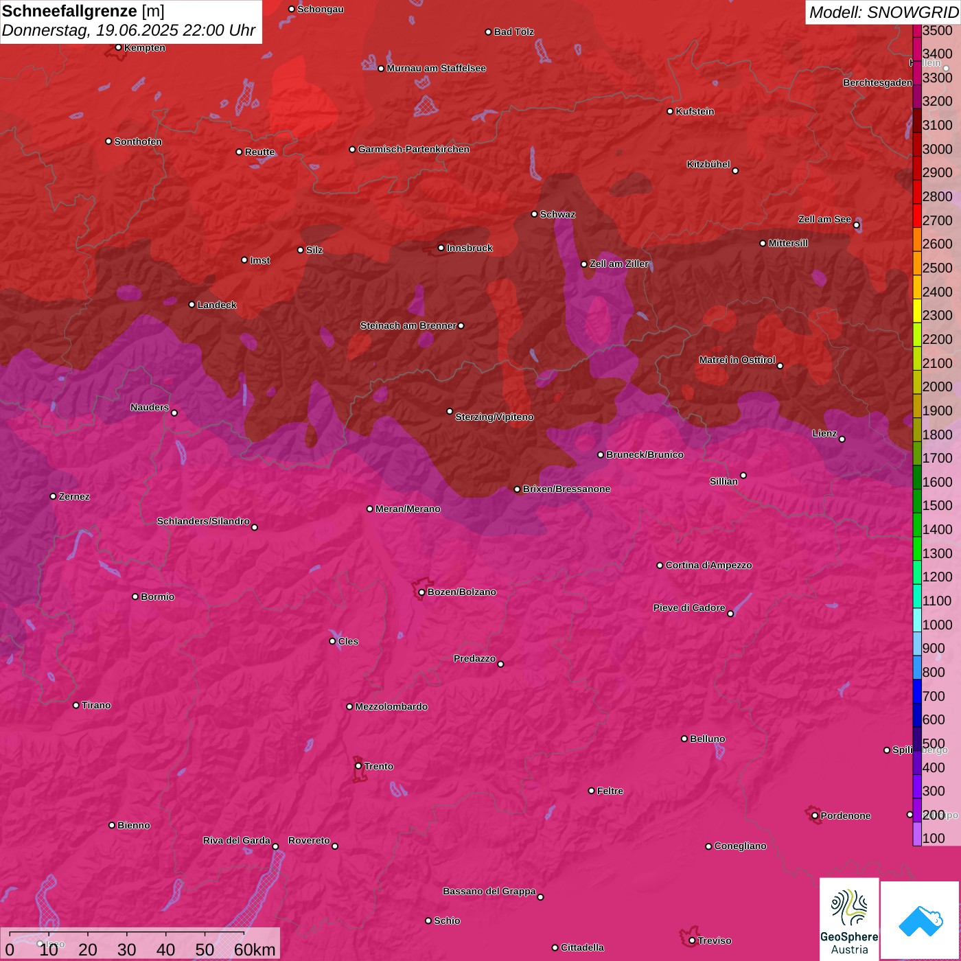The image size is (961, 961).
Task: Click the Riva del Garda label
Action: click(x=237, y=840)
